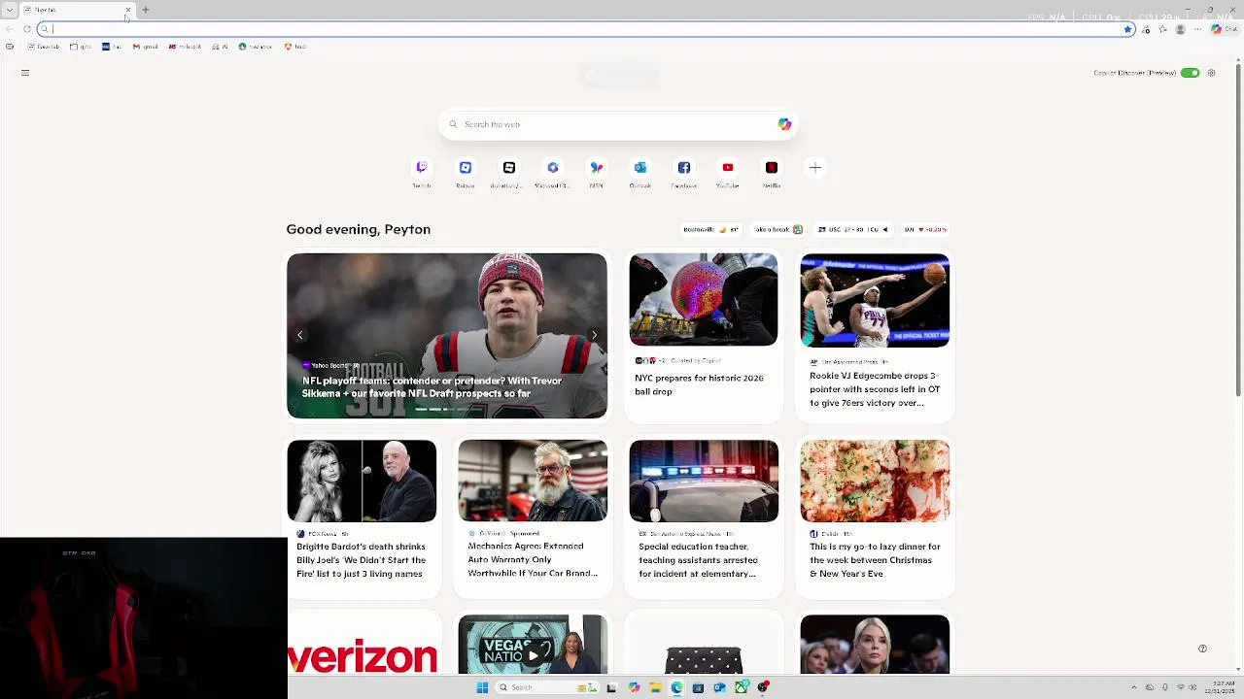
Task: Refresh the current page
Action: click(27, 29)
